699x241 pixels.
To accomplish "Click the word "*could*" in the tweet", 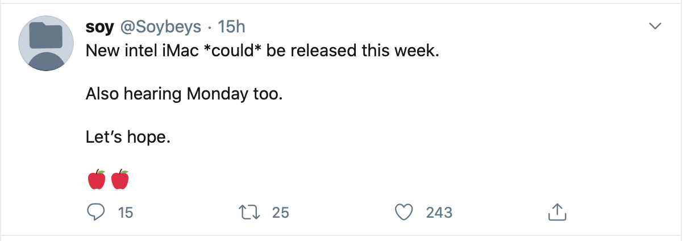I will [232, 51].
